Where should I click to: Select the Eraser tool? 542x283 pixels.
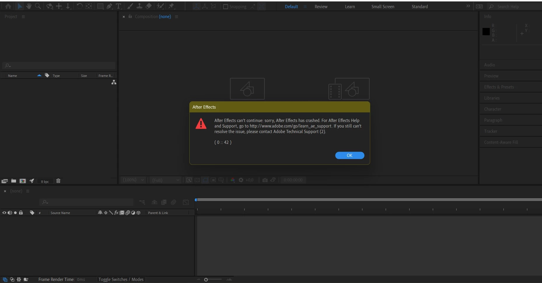148,6
